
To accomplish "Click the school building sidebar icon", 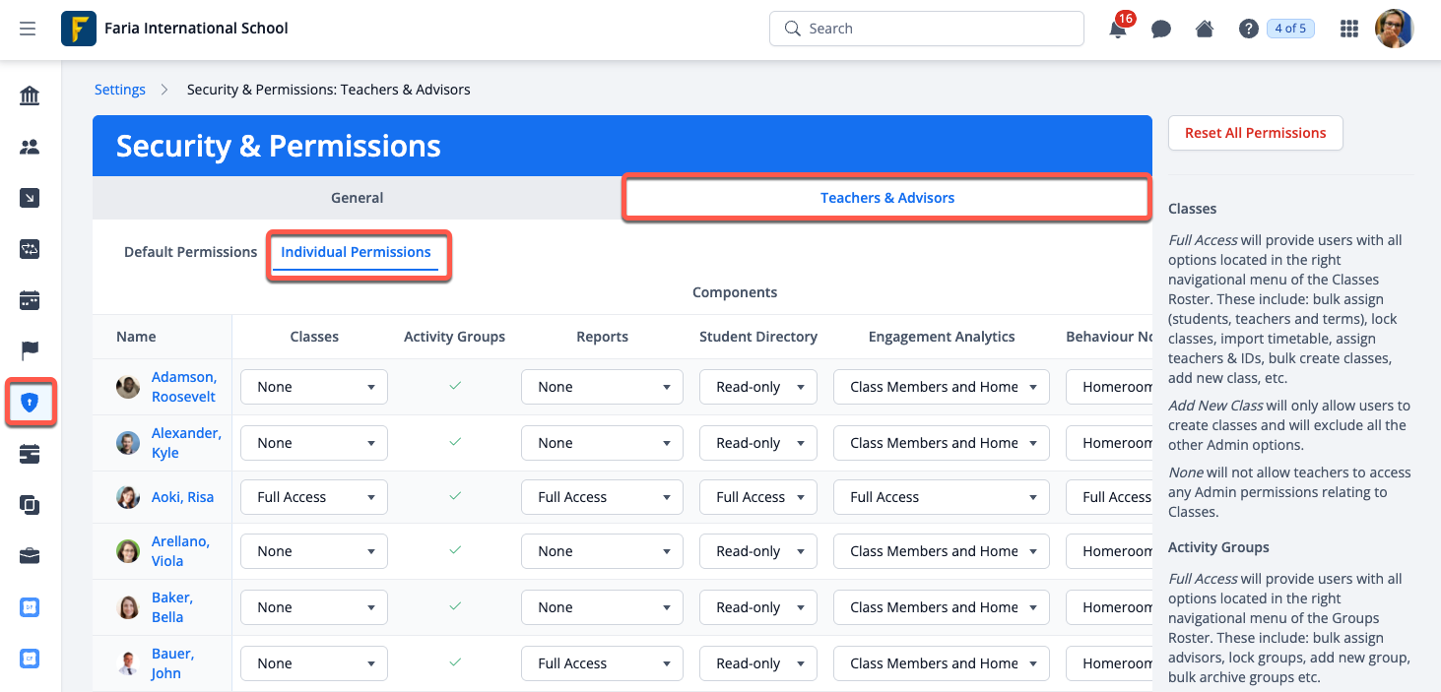I will click(30, 95).
